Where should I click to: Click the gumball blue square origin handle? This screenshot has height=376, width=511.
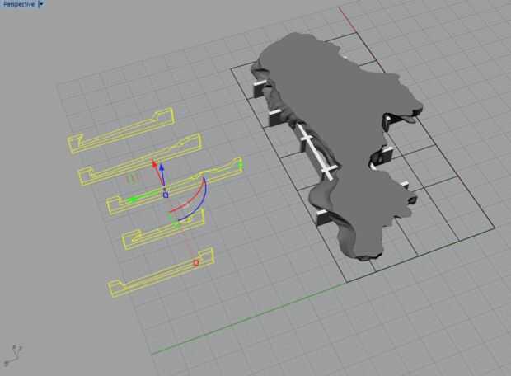166,195
